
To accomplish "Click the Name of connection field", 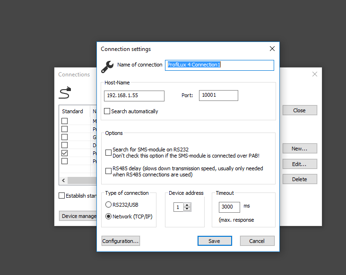I will (219, 65).
